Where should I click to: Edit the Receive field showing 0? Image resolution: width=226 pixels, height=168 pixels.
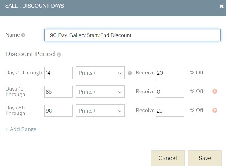[x=170, y=92]
